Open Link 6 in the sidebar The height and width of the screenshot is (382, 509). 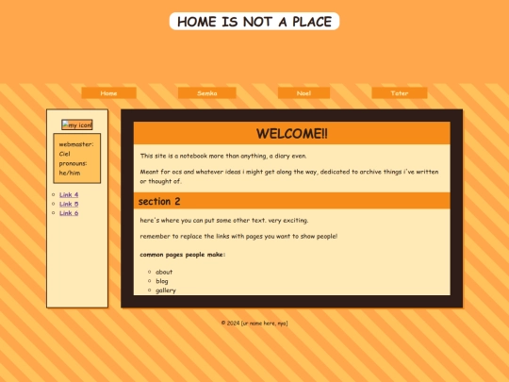(x=69, y=213)
